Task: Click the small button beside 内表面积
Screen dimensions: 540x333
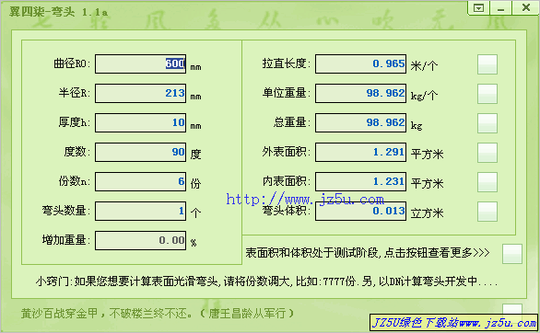Action: point(487,182)
